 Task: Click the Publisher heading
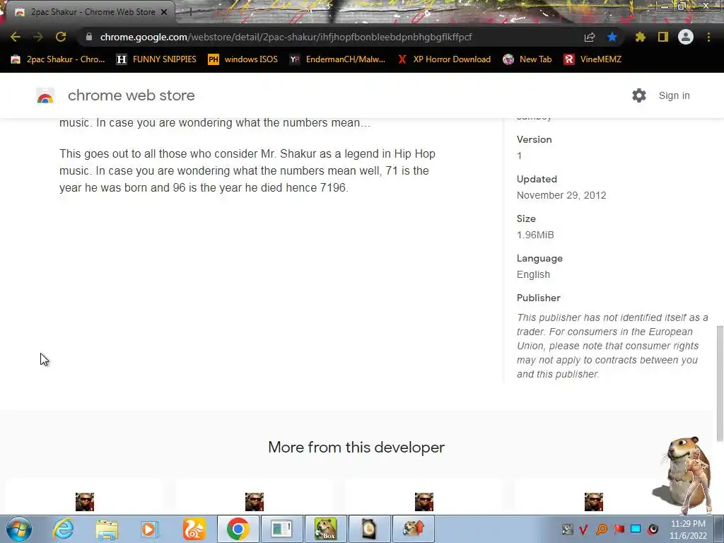538,298
